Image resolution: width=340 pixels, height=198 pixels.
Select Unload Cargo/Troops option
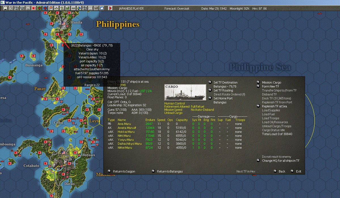tap(276, 126)
